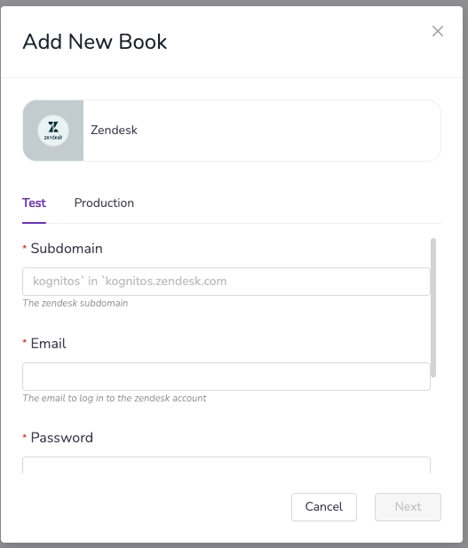Click the Cancel button
This screenshot has width=468, height=548.
324,507
